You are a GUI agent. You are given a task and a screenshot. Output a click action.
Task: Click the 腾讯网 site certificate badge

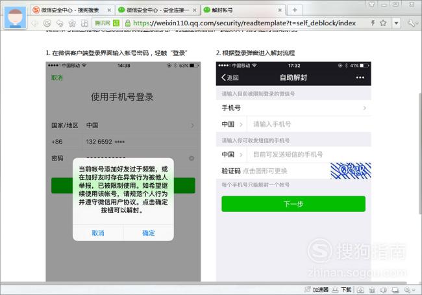pos(107,23)
